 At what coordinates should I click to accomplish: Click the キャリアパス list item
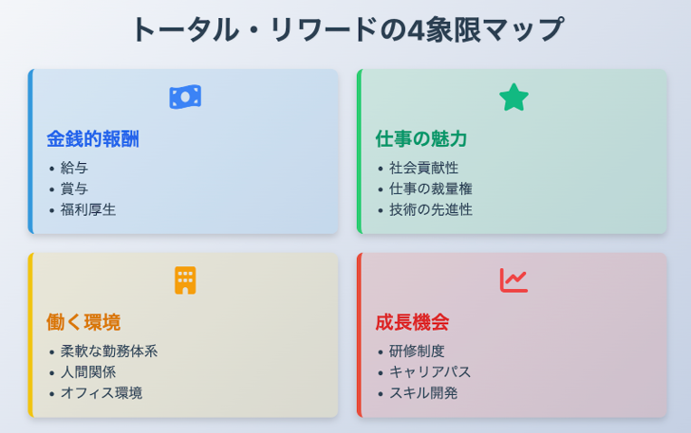[430, 371]
